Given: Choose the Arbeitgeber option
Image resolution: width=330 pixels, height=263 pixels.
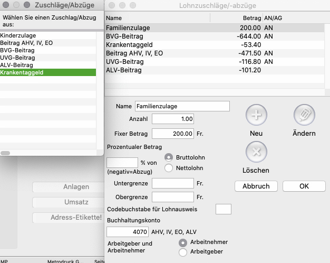Looking at the screenshot, I should [x=183, y=252].
